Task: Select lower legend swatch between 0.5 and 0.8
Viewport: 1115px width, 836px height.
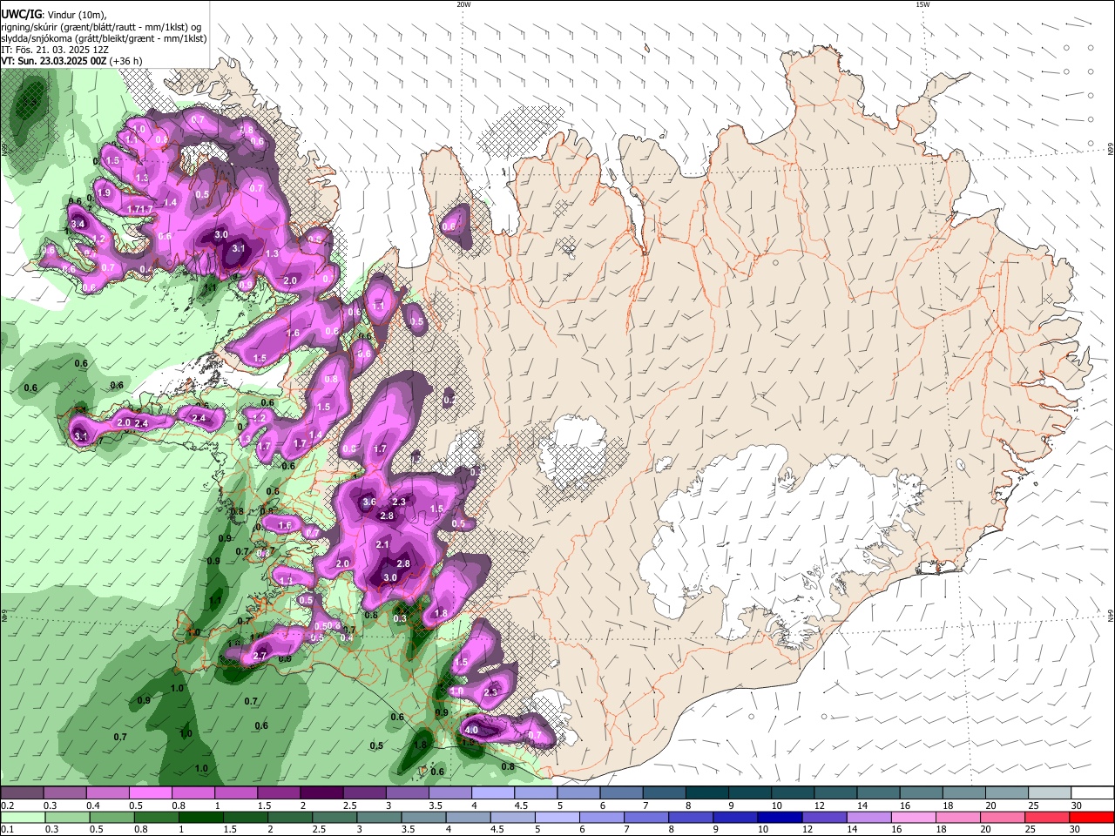Action: point(112,817)
